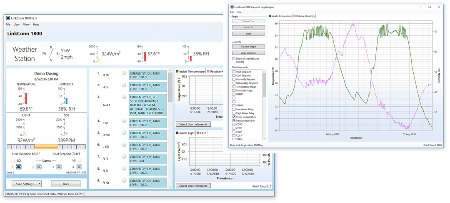Select zone 4 alarm relay icon
The image size is (450, 203).
79,167
